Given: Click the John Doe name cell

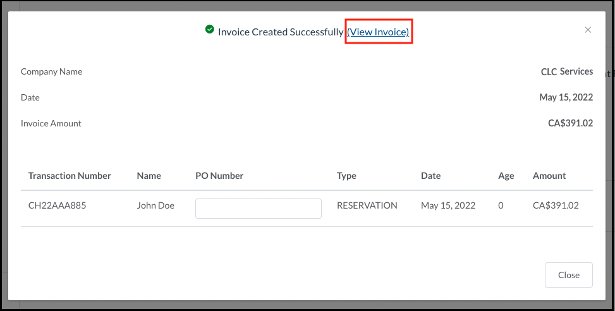Looking at the screenshot, I should pyautogui.click(x=155, y=205).
